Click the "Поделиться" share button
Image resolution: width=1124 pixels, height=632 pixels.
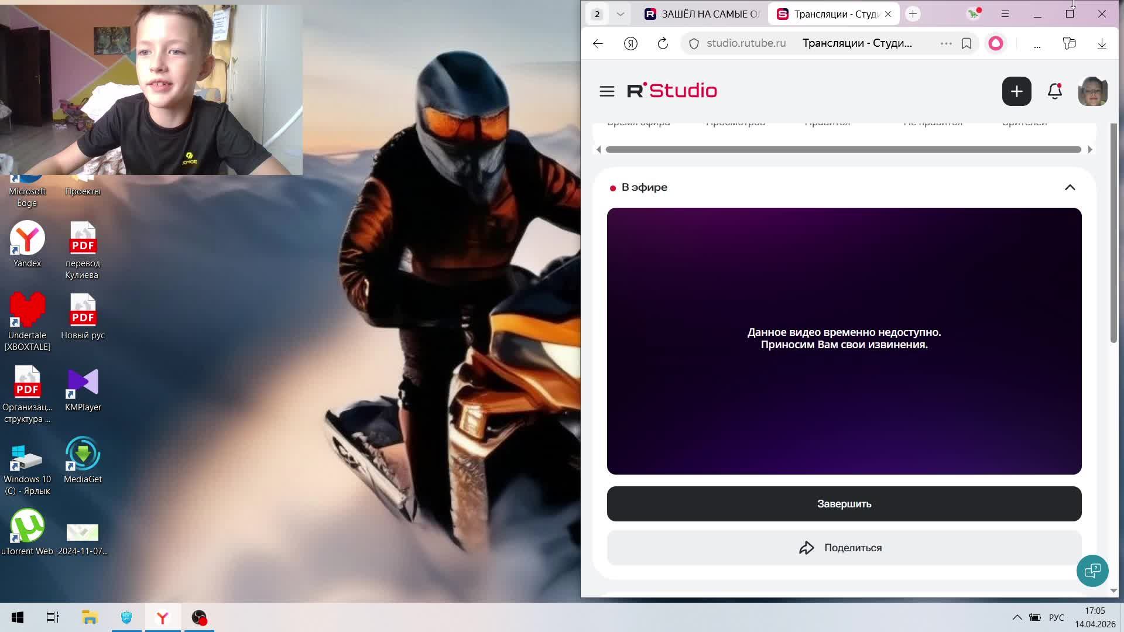click(x=844, y=548)
